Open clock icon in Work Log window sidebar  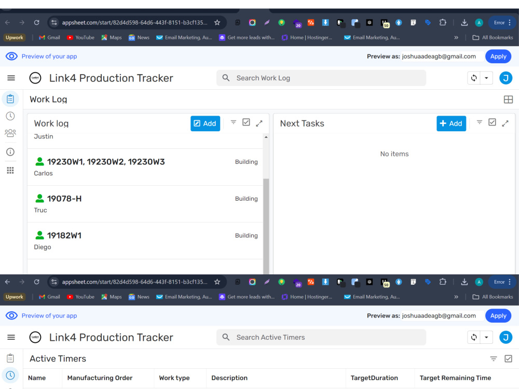(10, 116)
